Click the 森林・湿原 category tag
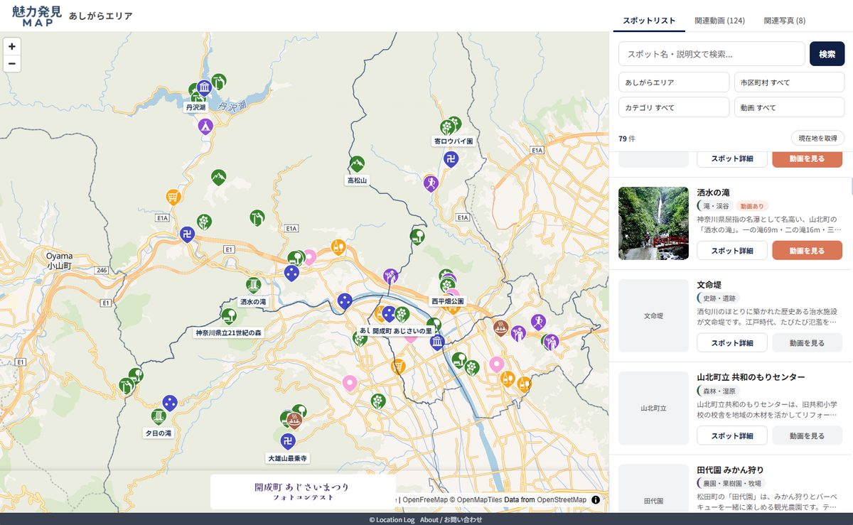The image size is (853, 525). point(719,391)
